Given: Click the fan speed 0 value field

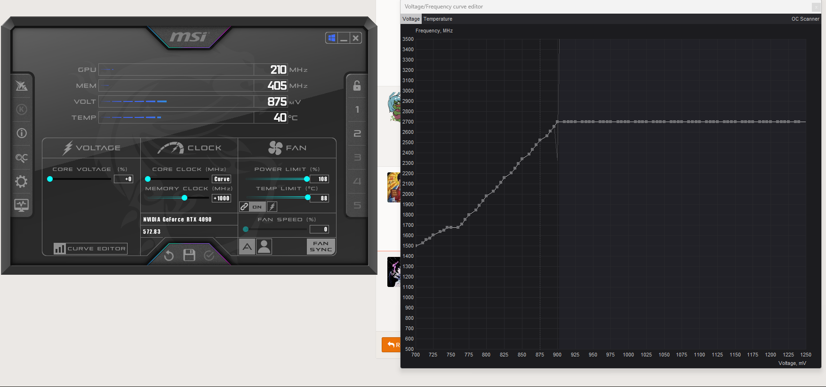Looking at the screenshot, I should coord(320,229).
